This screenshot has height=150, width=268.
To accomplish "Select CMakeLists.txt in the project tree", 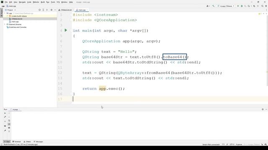I will pos(17,19).
